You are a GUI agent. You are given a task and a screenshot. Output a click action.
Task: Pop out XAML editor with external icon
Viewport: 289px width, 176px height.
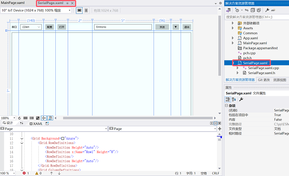click(x=47, y=123)
